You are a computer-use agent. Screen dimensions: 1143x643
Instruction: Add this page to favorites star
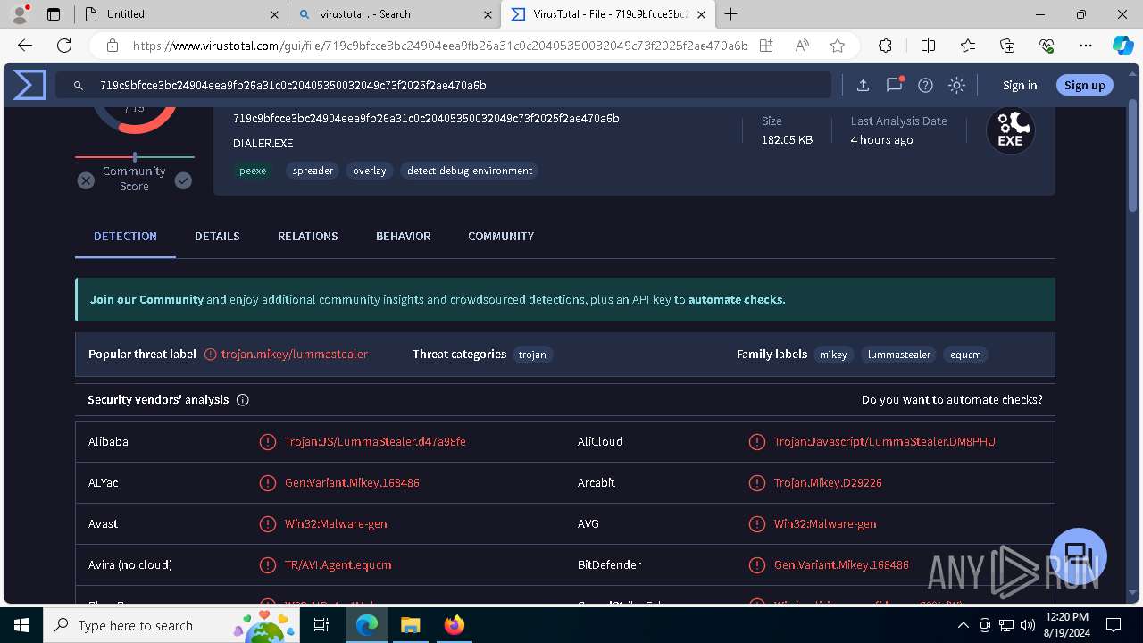[x=837, y=46]
